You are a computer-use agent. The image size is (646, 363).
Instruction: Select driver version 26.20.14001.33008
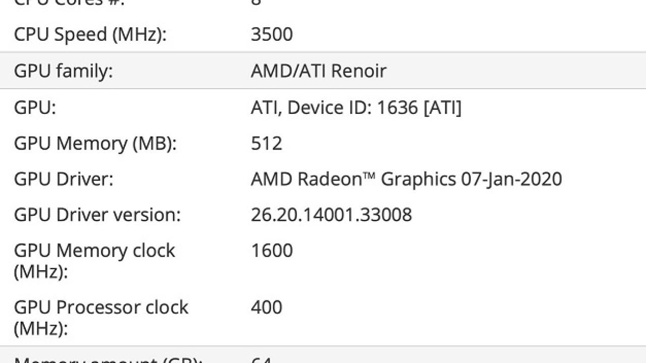click(331, 215)
